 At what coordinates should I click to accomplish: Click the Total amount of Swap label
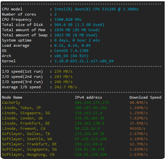[x=25, y=35]
